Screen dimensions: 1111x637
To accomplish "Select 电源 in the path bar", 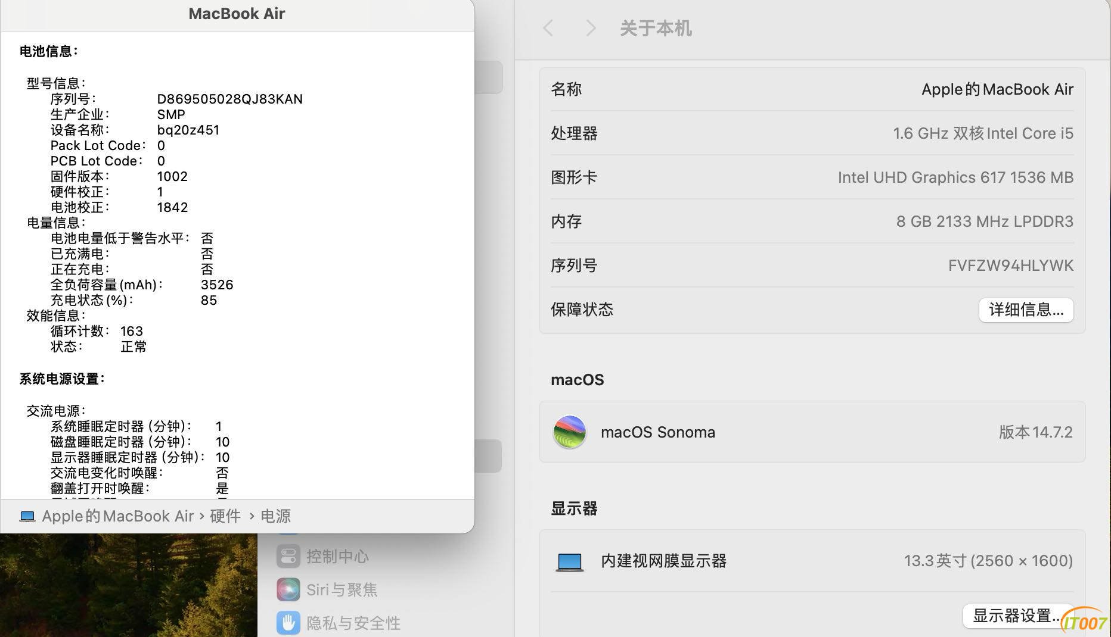I will tap(275, 516).
